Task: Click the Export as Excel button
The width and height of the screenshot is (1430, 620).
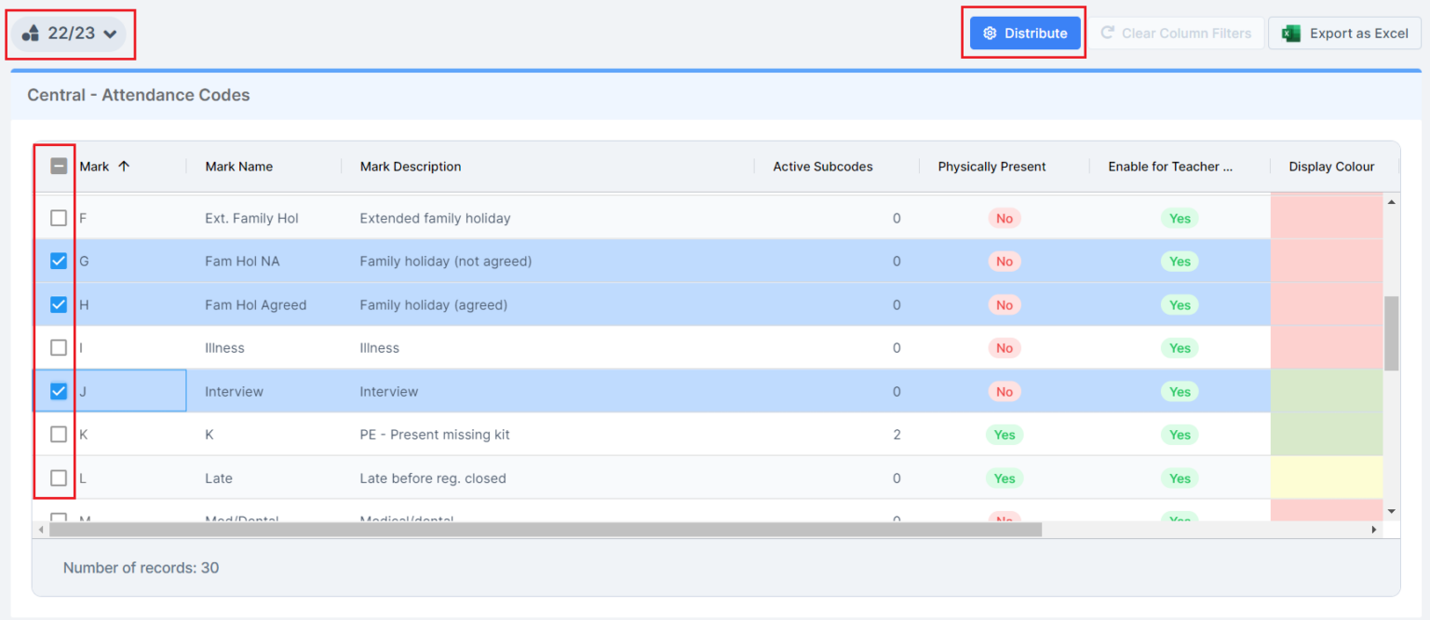Action: pos(1344,32)
